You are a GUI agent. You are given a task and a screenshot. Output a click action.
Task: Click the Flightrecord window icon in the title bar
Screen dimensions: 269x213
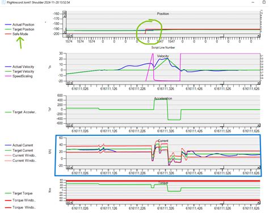click(3, 2)
